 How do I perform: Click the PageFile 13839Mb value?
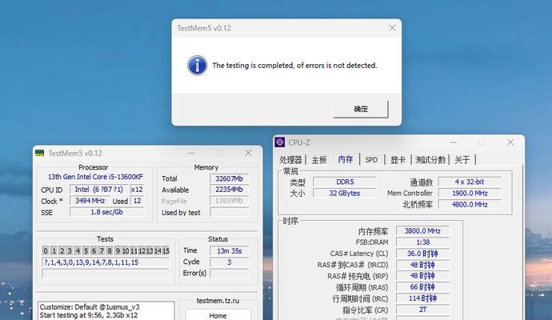(x=229, y=201)
